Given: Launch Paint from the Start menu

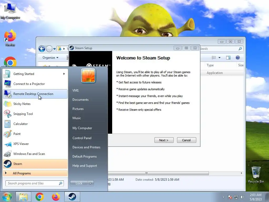Looking at the screenshot, I should pyautogui.click(x=35, y=134).
